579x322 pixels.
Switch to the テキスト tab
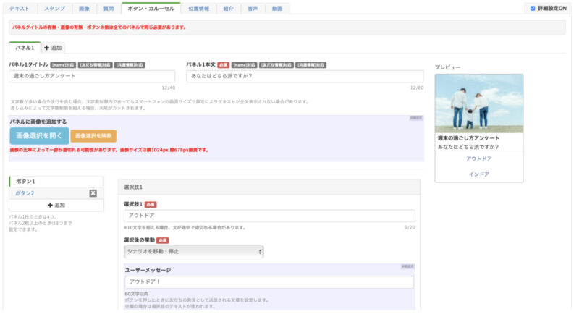coord(20,9)
